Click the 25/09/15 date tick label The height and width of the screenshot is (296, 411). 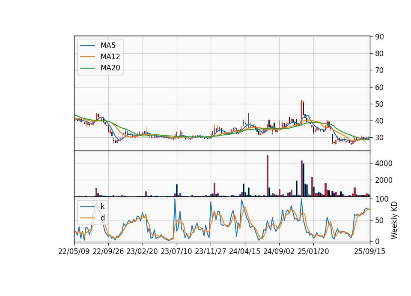point(369,251)
